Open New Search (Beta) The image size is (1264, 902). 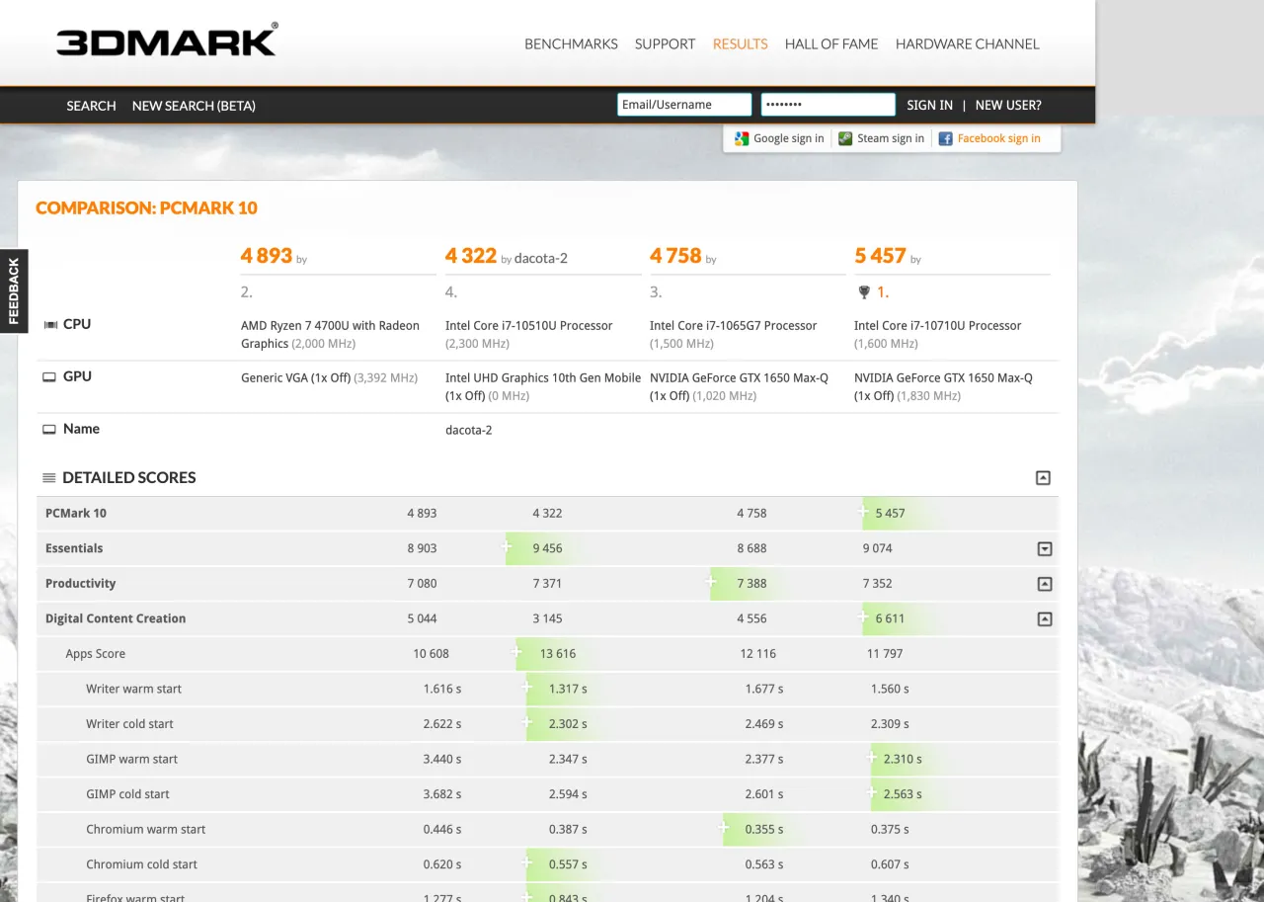194,106
